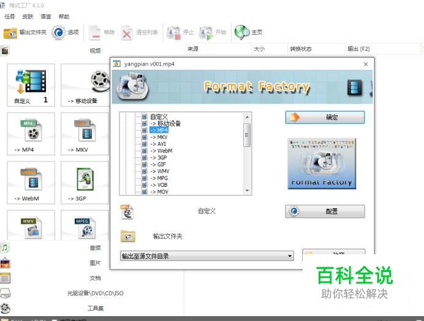Image resolution: width=424 pixels, height=321 pixels.
Task: Select -> WMV in the format tree
Action: tap(159, 171)
